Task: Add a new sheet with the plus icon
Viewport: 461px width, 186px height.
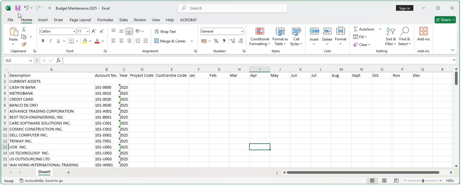Action: coord(69,173)
